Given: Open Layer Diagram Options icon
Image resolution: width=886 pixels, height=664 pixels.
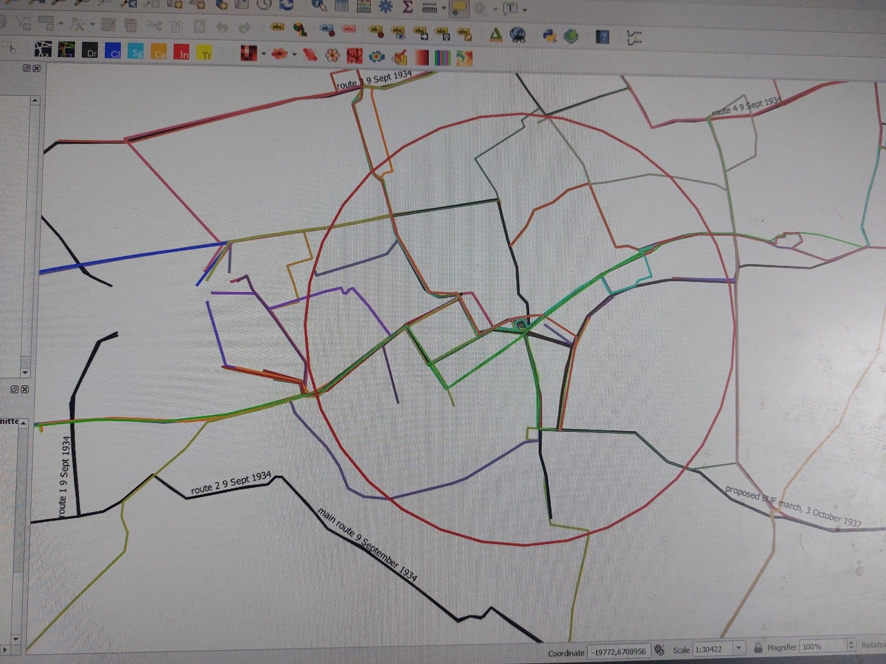Looking at the screenshot, I should 300,29.
